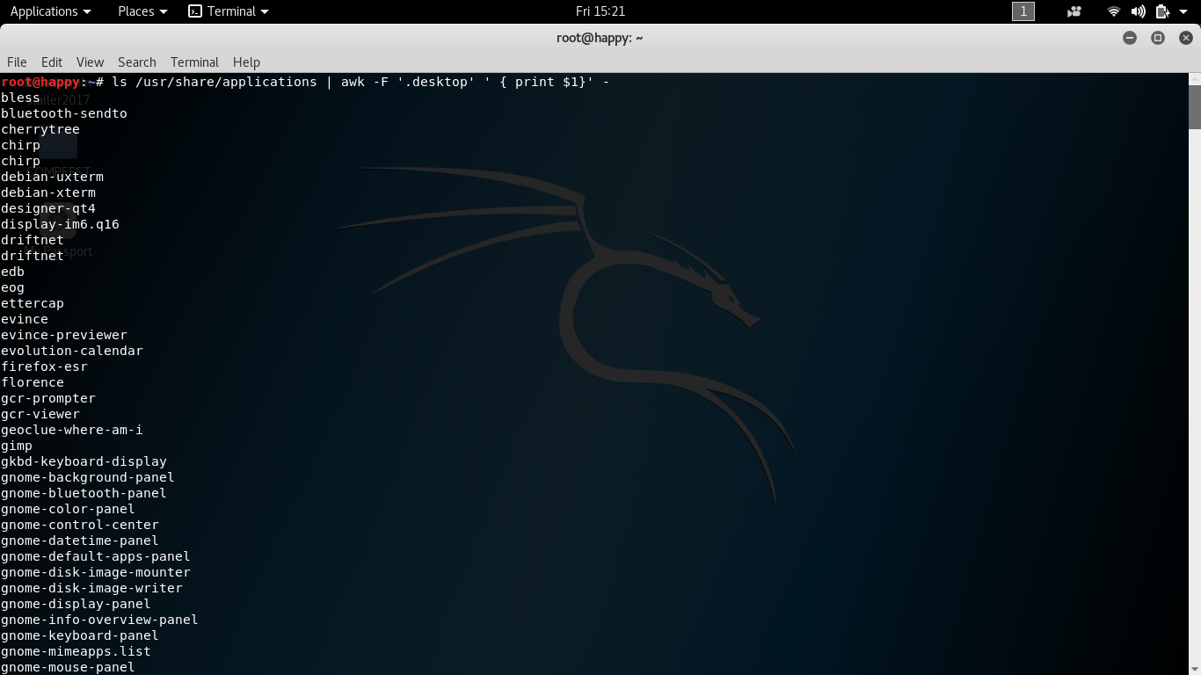Select workspace indicator 1

(x=1023, y=11)
